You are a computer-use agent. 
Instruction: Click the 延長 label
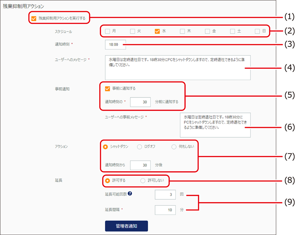[x=59, y=180]
